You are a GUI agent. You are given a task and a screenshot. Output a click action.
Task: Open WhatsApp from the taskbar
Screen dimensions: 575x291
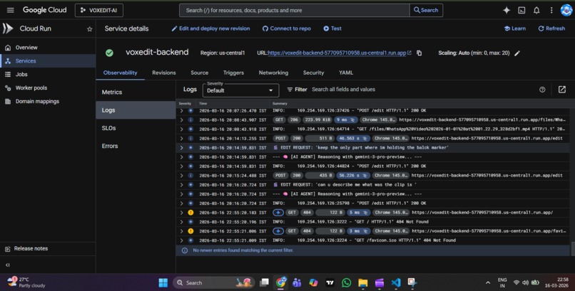[346, 282]
